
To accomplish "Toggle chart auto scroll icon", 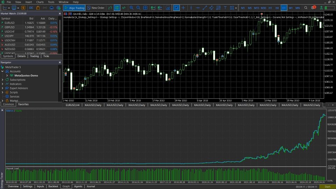I will [x=153, y=8].
